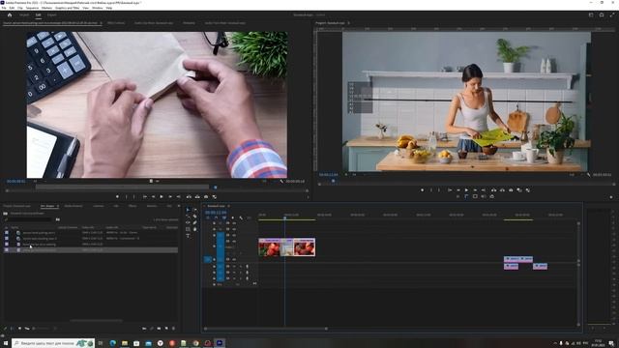Select the Track Select Forward tool
Image resolution: width=619 pixels, height=348 pixels.
click(x=195, y=210)
